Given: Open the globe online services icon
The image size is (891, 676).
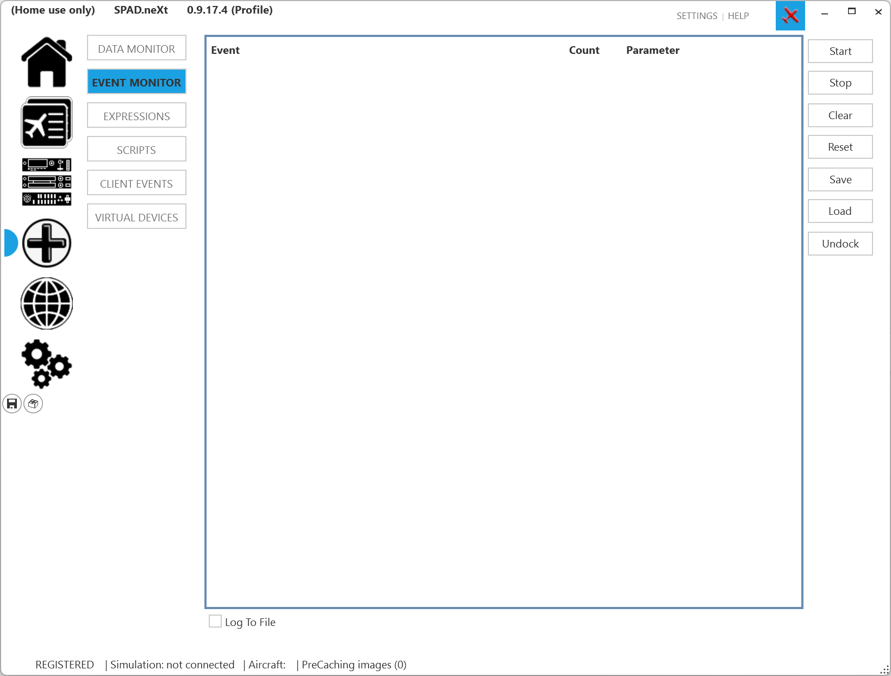Looking at the screenshot, I should tap(47, 303).
